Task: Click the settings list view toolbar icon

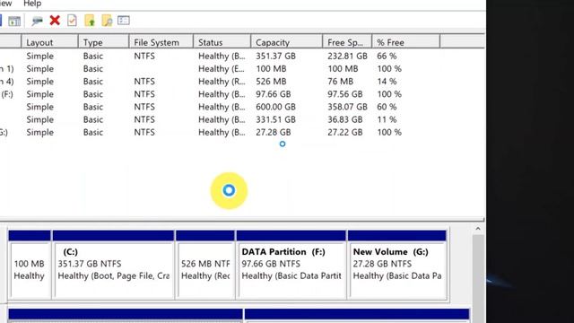Action: click(x=124, y=20)
